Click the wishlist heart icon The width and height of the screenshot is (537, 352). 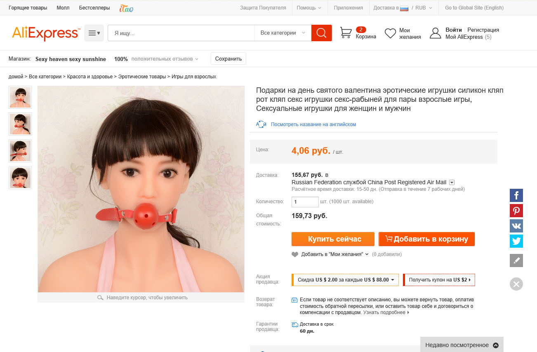click(x=390, y=33)
